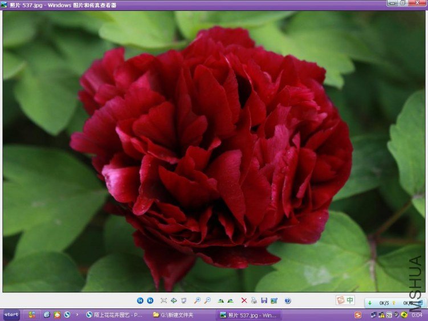This screenshot has height=321, width=428.
Task: Zoom out of the photo
Action: tap(207, 300)
